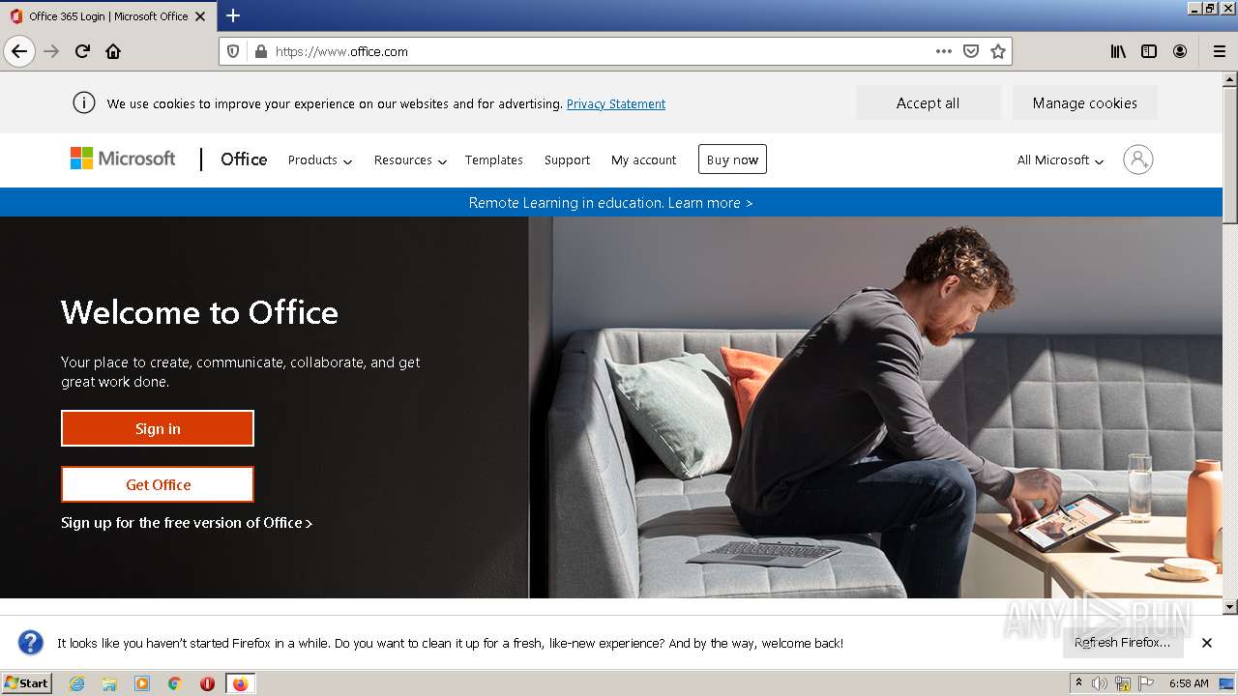Viewport: 1238px width, 696px height.
Task: Open the Firefox hamburger menu
Action: [1219, 51]
